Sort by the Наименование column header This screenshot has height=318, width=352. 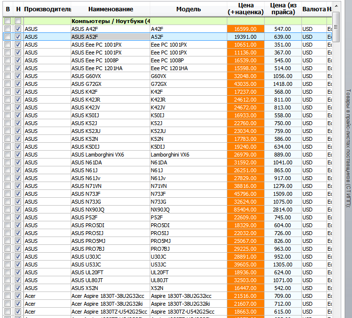point(110,9)
